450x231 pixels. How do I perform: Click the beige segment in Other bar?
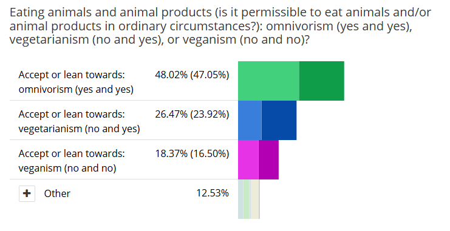[255, 199]
